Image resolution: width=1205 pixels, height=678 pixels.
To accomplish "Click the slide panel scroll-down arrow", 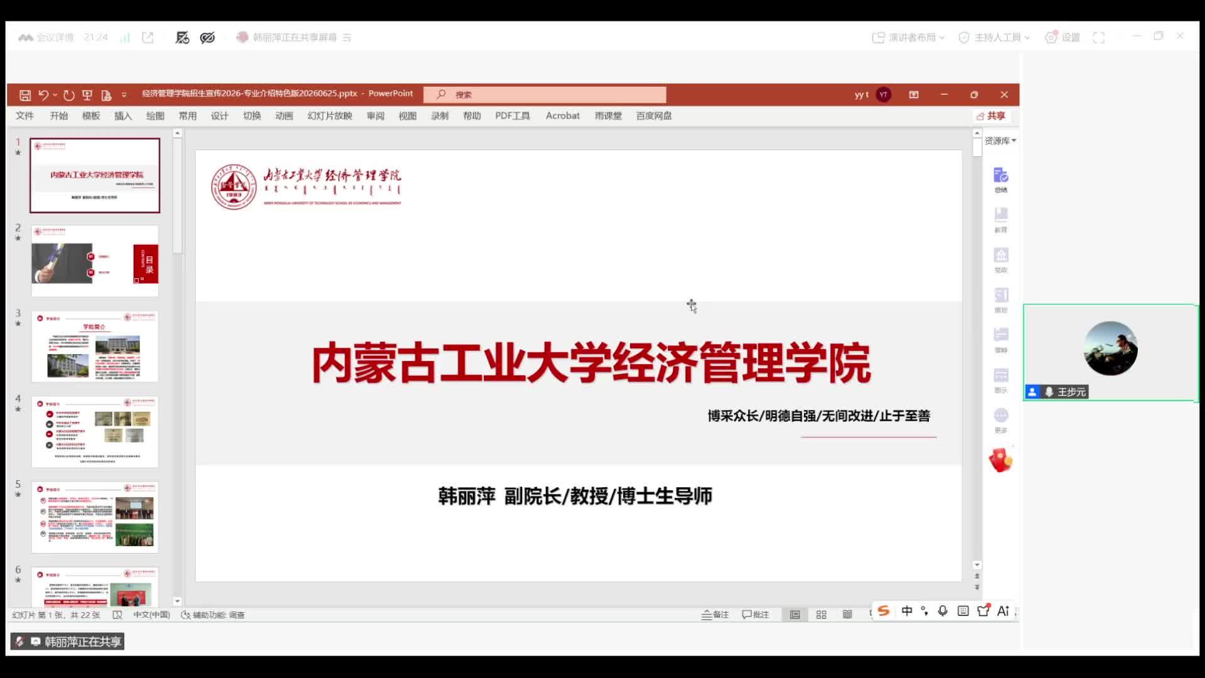I will pyautogui.click(x=178, y=601).
